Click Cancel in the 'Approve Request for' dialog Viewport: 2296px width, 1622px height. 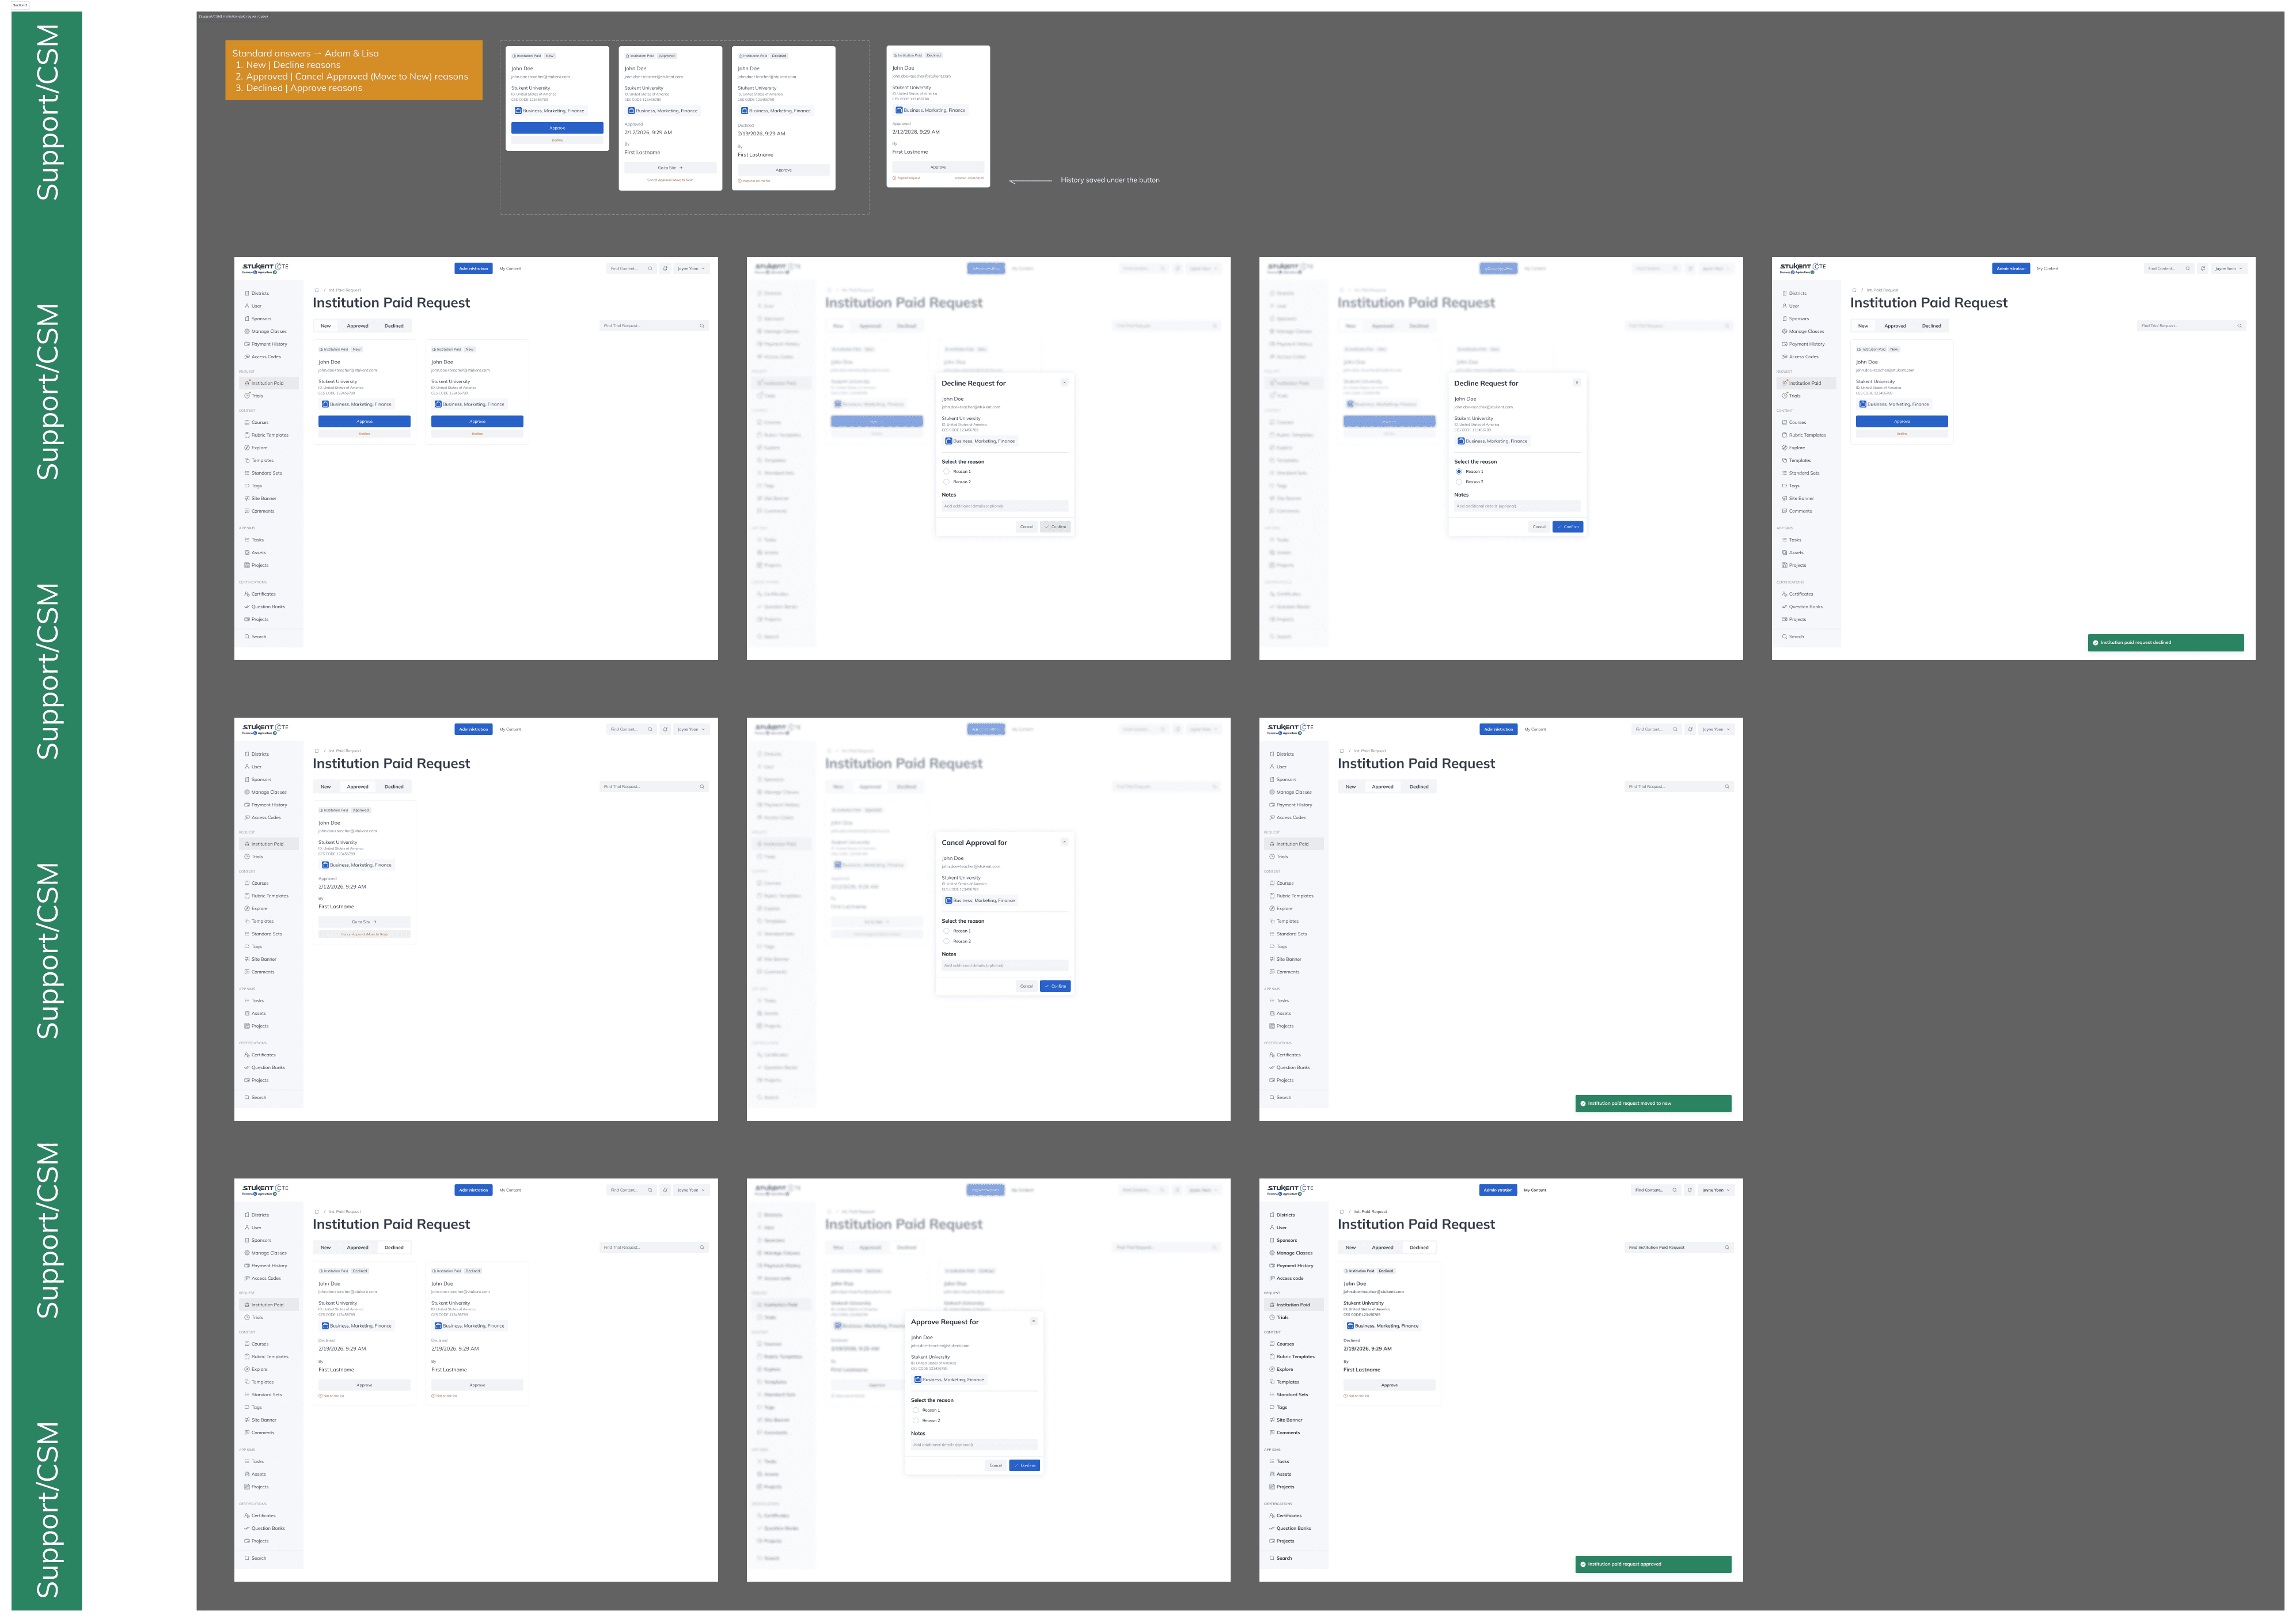tap(995, 1465)
